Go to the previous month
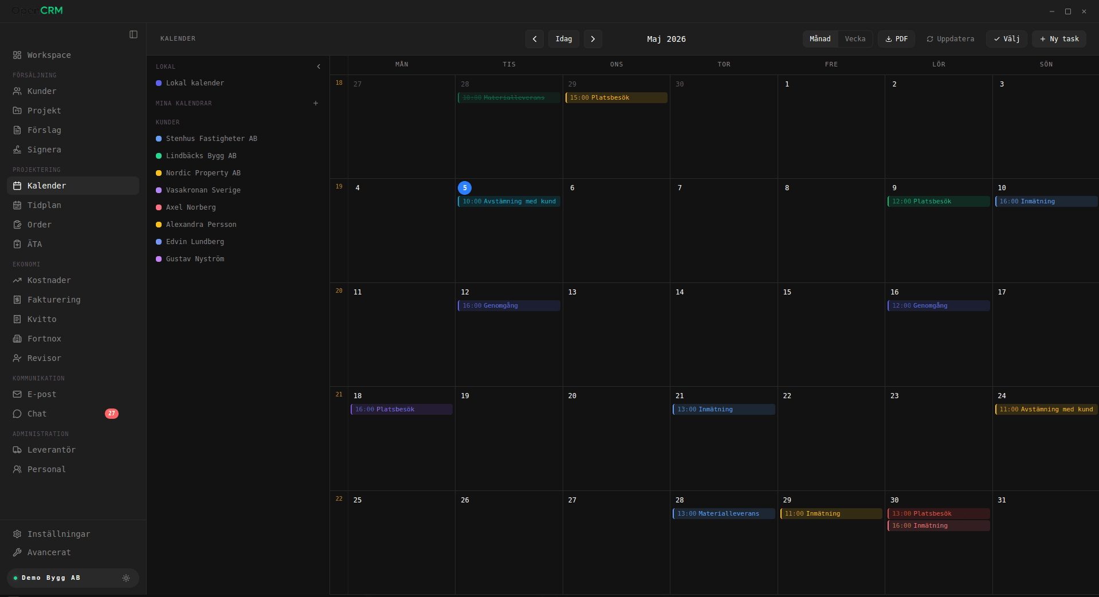 (535, 39)
